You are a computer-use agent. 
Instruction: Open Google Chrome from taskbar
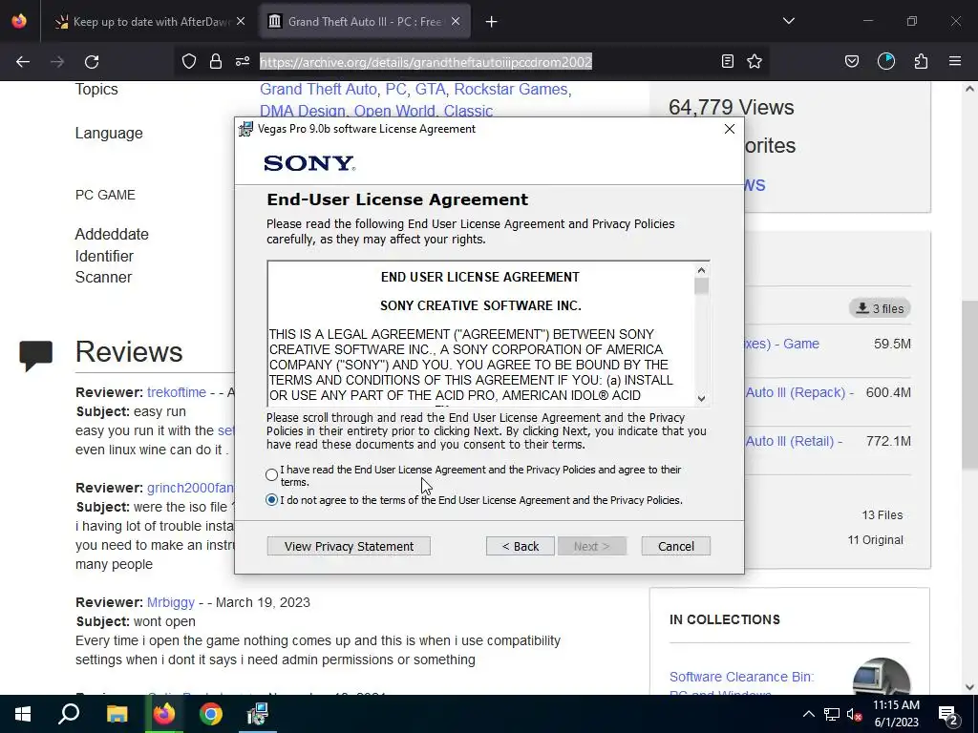point(211,714)
